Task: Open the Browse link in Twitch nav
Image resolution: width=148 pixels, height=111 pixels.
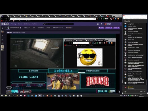Action: coord(20,24)
